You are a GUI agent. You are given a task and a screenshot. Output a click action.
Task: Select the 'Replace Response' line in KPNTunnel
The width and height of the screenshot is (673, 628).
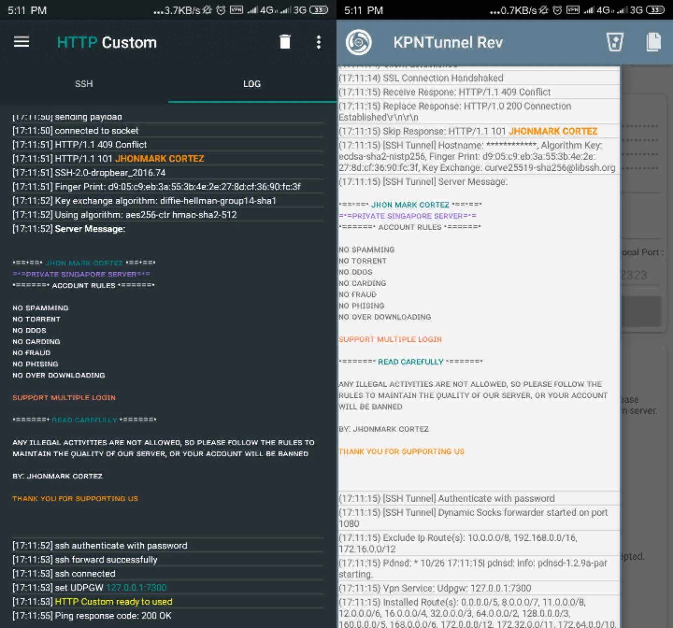click(478, 111)
